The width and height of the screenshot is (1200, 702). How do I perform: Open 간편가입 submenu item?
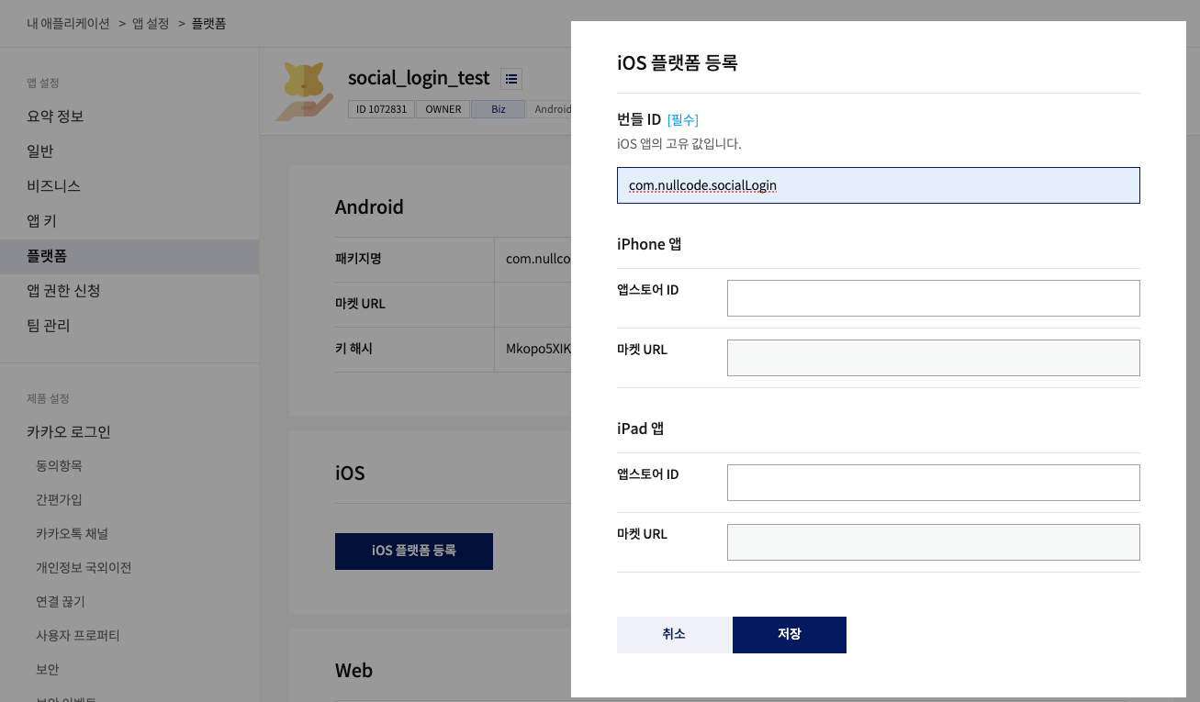tap(59, 500)
